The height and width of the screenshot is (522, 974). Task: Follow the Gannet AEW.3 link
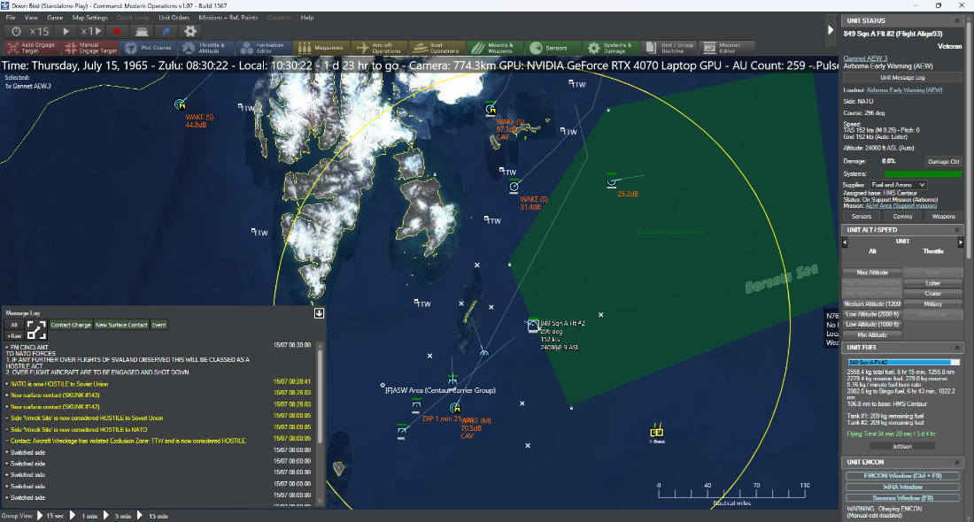click(865, 58)
